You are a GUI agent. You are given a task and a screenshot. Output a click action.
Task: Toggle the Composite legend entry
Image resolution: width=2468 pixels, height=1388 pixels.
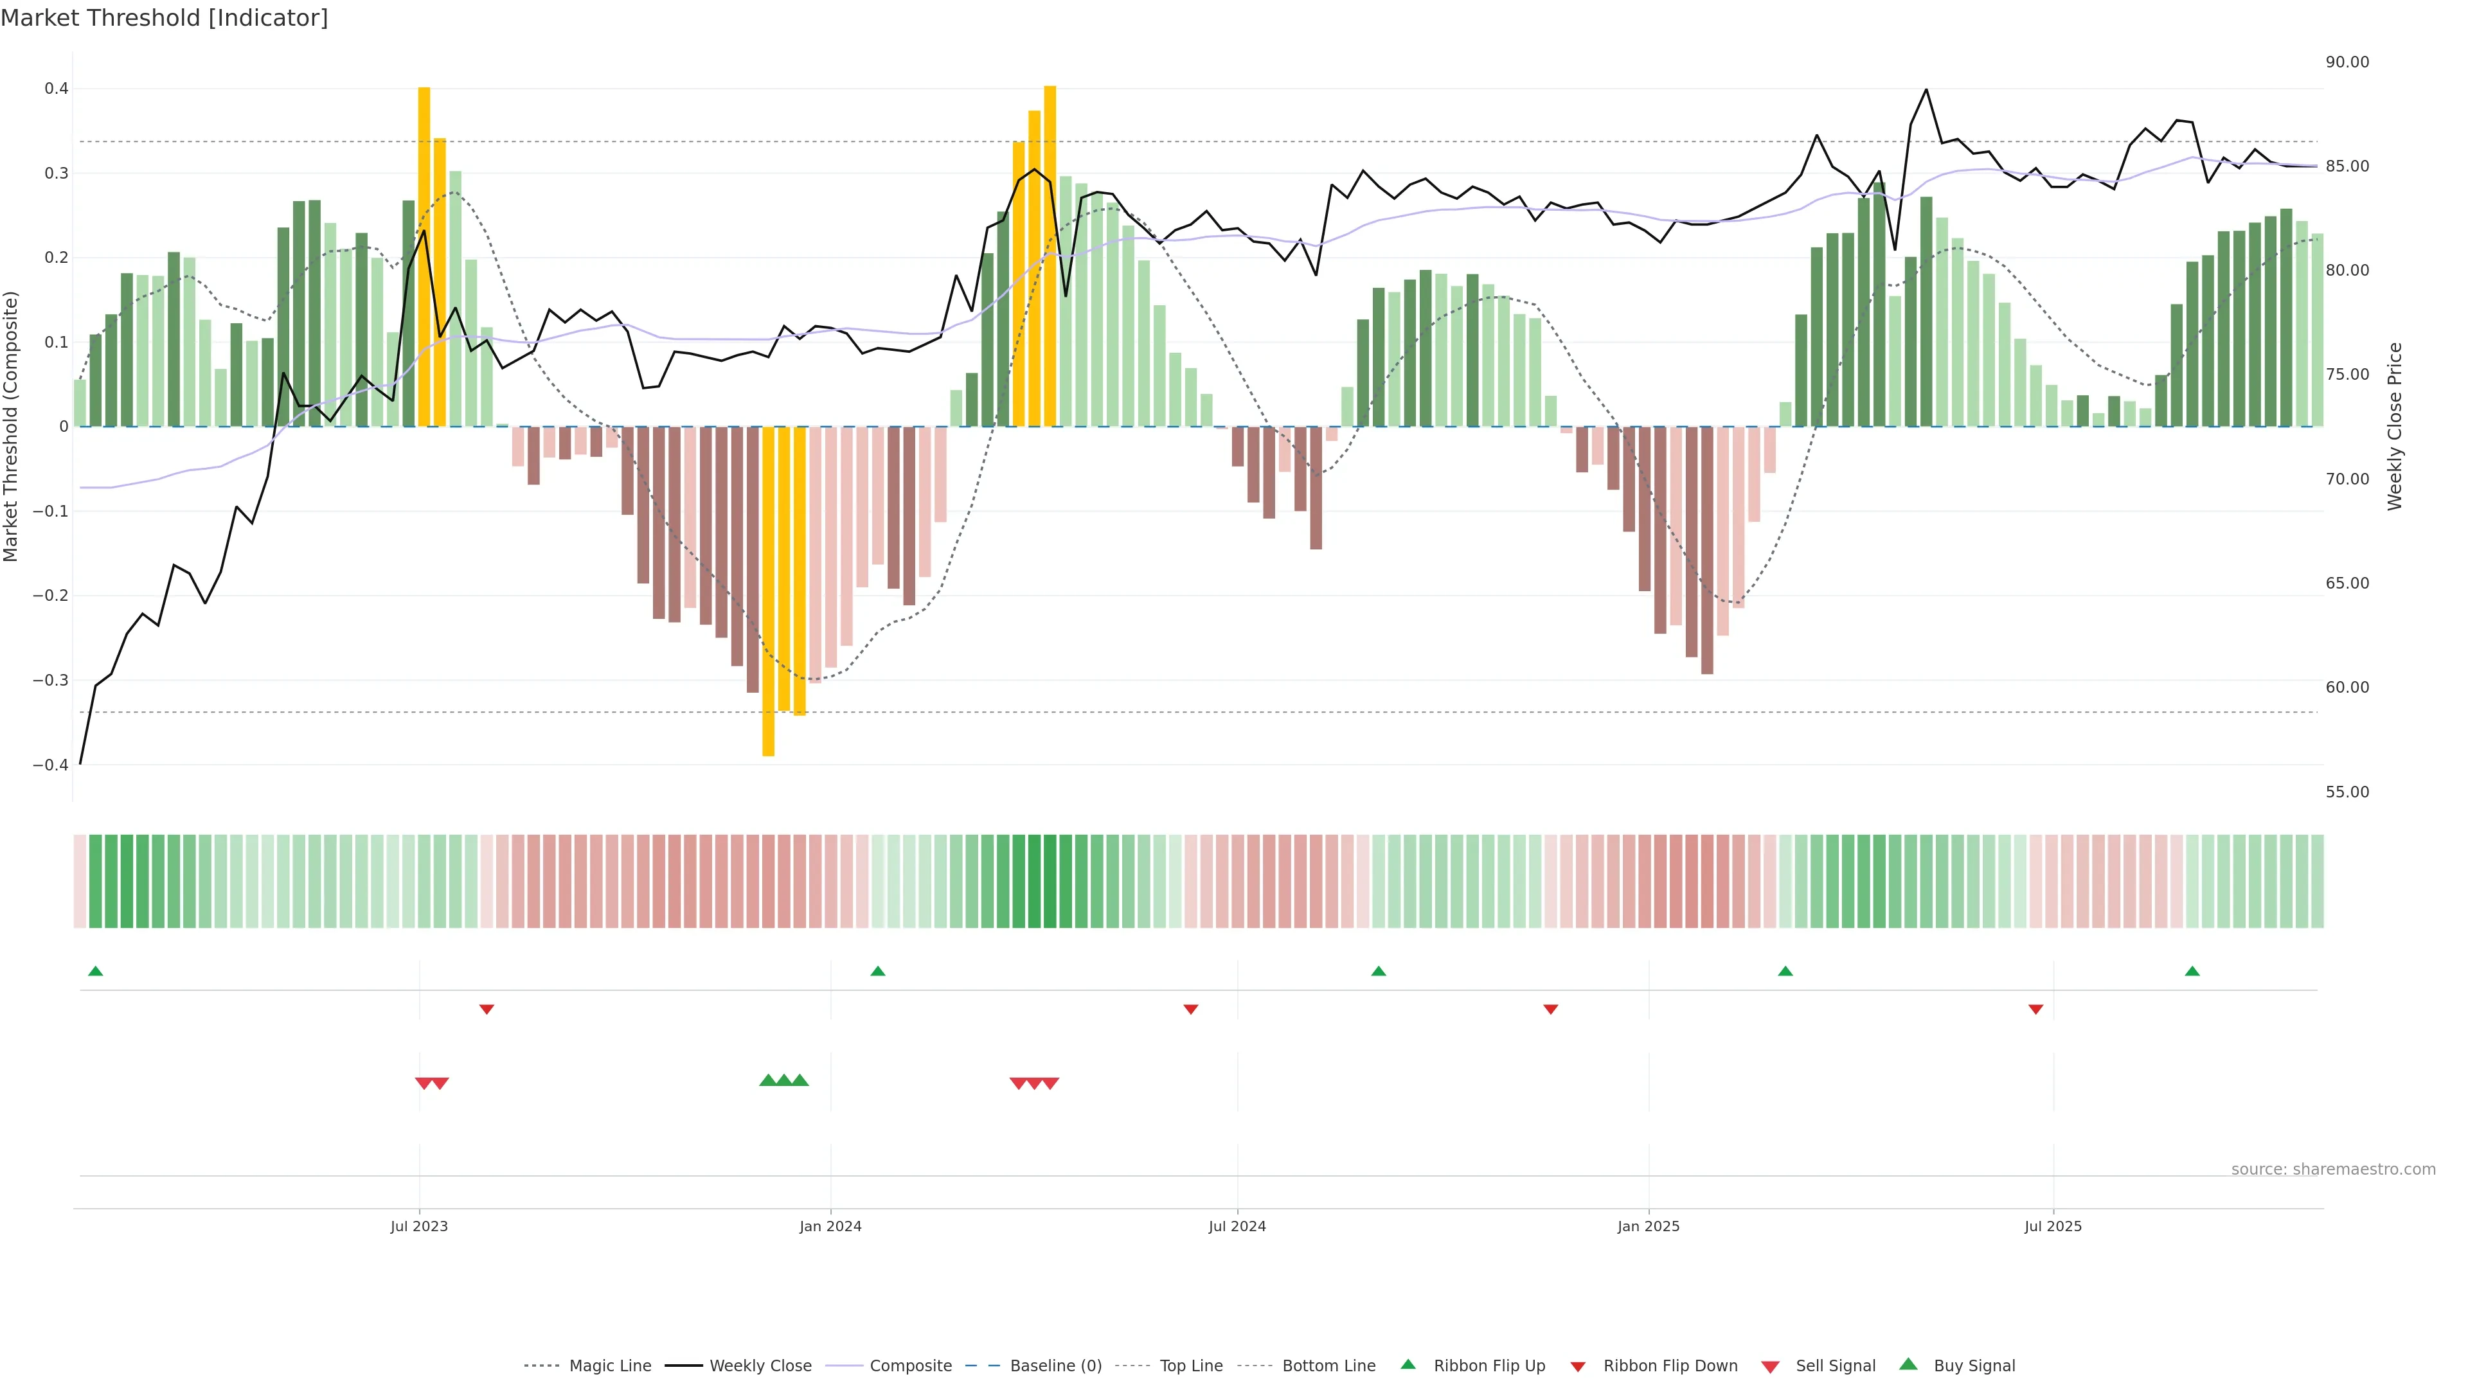click(x=910, y=1366)
